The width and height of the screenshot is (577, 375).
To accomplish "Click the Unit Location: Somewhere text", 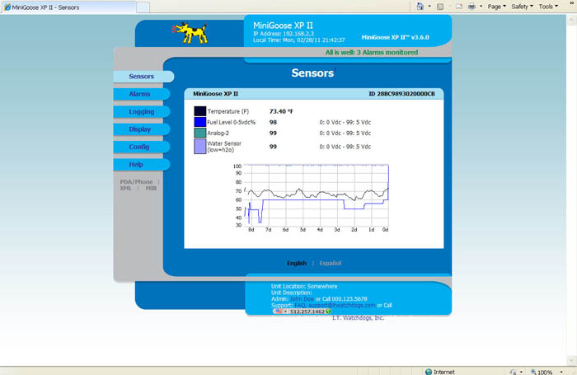I will (x=304, y=286).
